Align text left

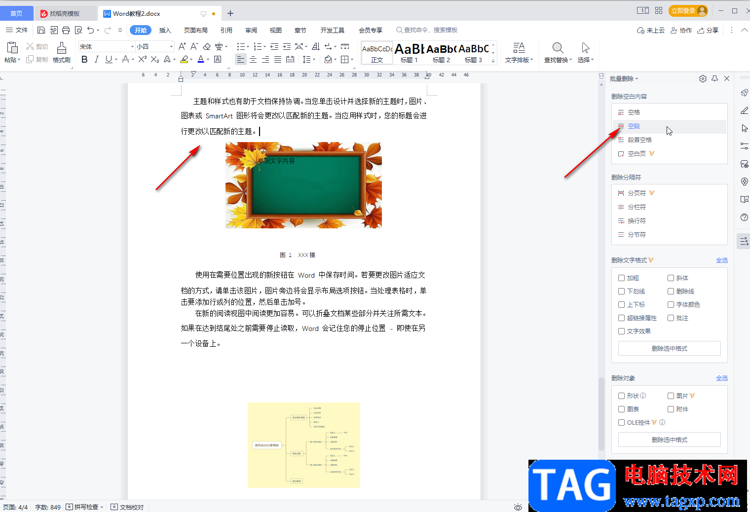coord(240,59)
